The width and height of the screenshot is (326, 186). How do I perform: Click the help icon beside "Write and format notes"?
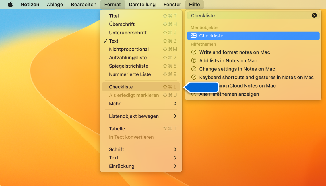point(194,52)
